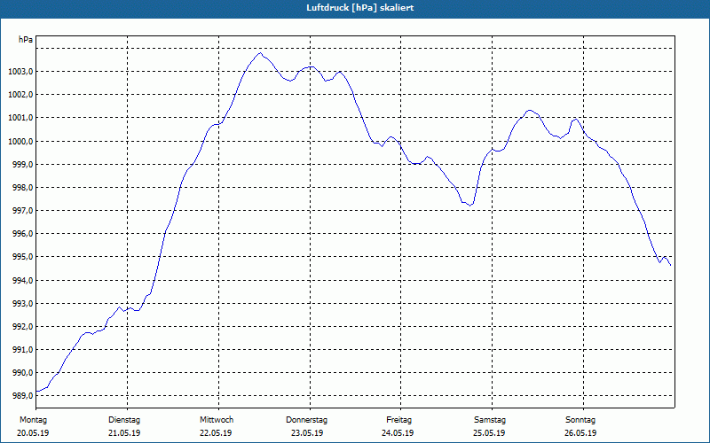The height and width of the screenshot is (443, 710).
Task: Click the 'hPa' unit label on the axis
Action: coord(26,40)
